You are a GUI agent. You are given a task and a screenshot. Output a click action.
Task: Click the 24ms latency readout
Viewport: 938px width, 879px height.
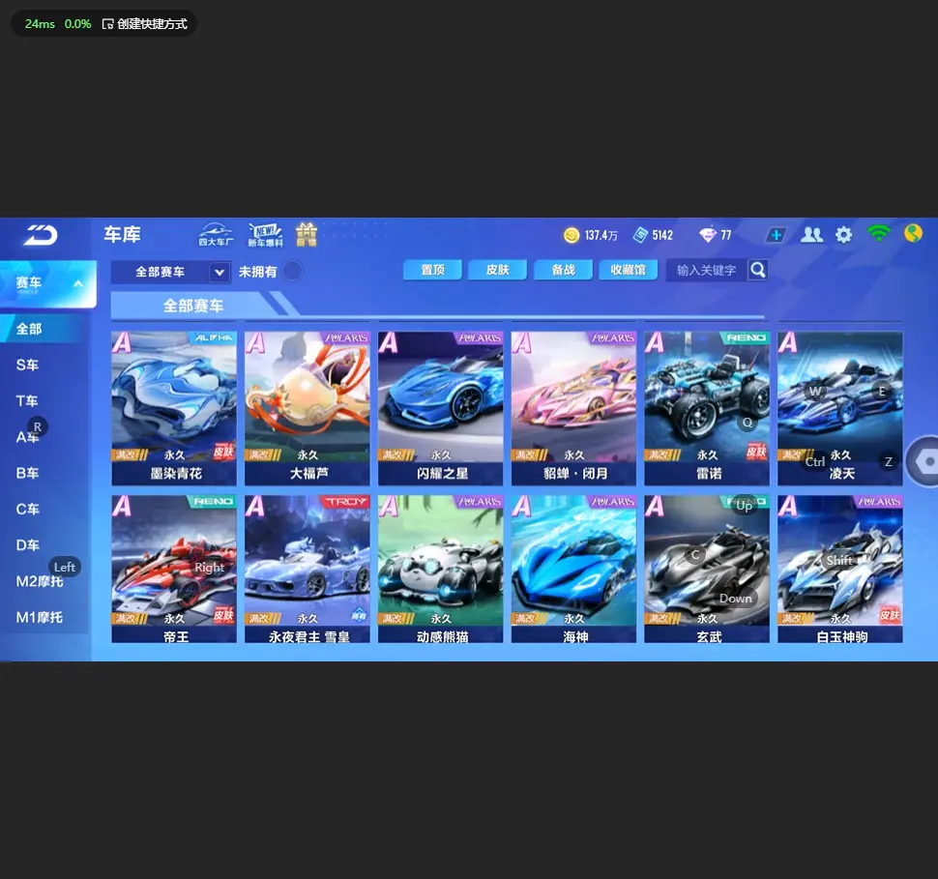pyautogui.click(x=40, y=24)
